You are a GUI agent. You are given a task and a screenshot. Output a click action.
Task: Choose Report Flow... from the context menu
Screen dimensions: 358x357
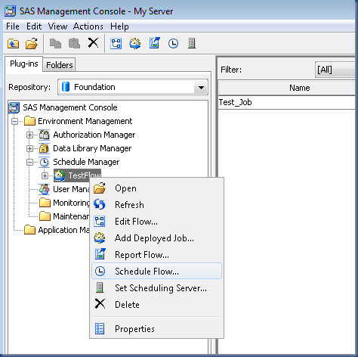[x=156, y=255]
